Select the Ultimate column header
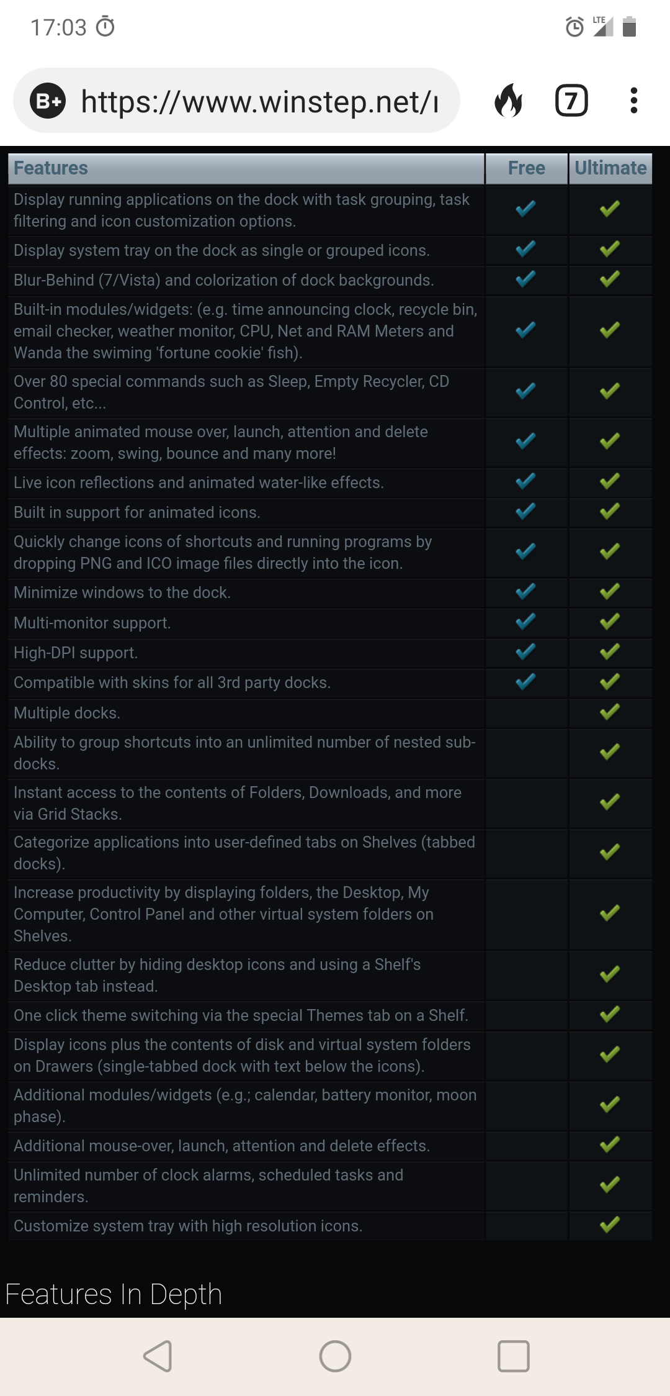 tap(610, 168)
